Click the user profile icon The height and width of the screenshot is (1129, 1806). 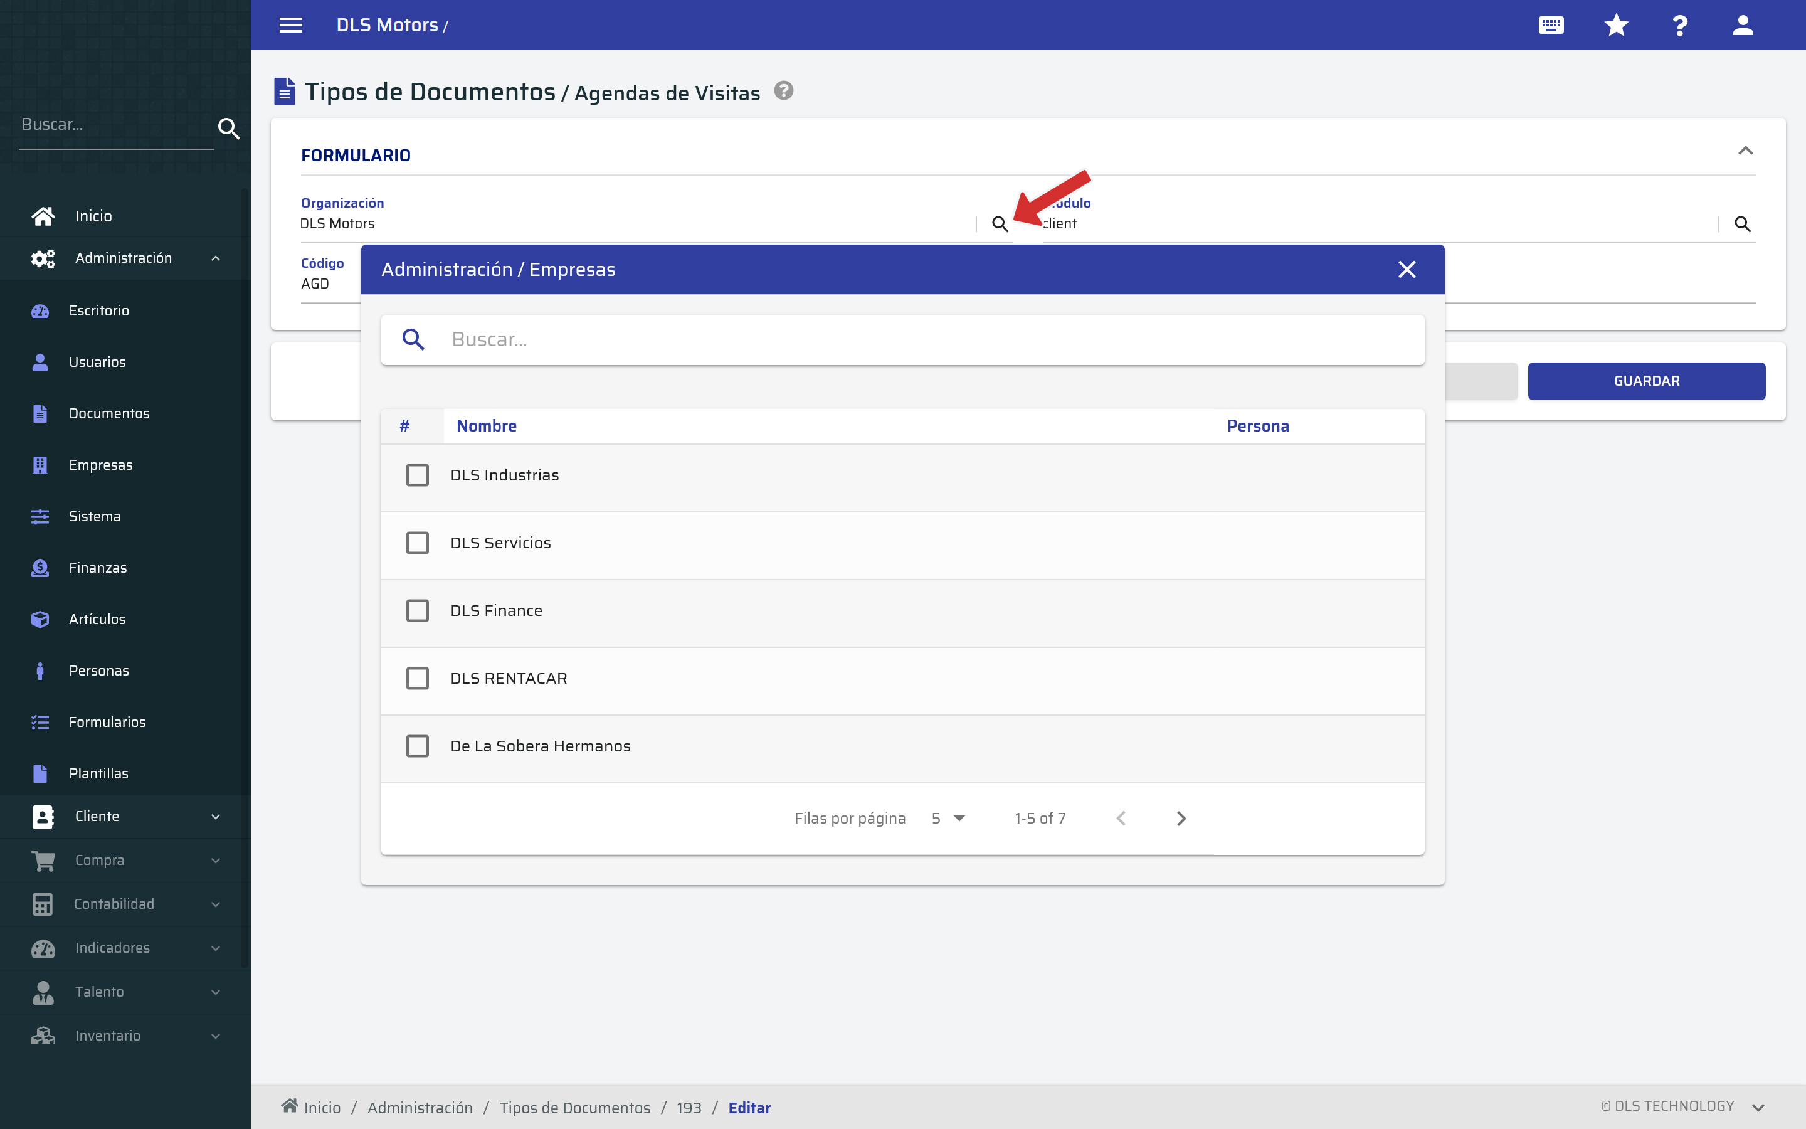(1743, 25)
